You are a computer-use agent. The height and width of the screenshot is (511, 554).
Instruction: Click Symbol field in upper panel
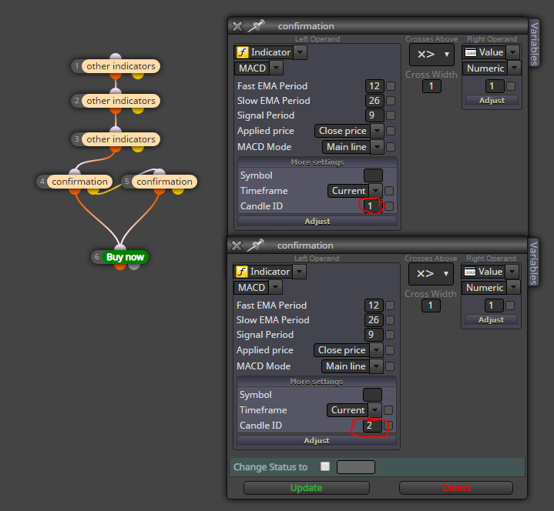(373, 175)
